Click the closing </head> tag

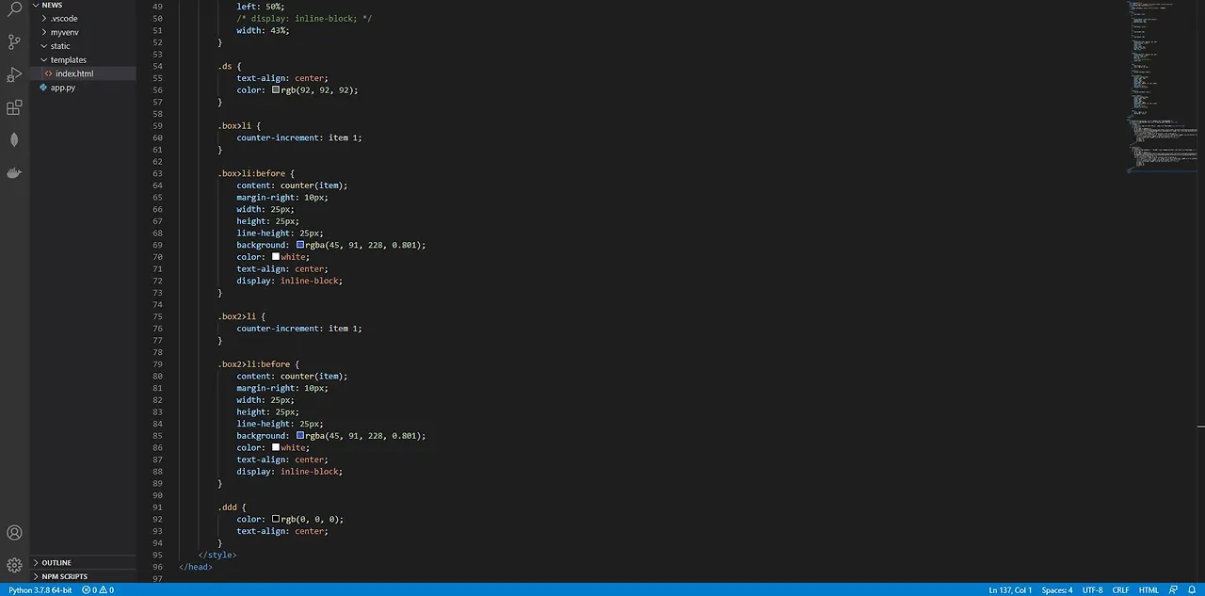[196, 567]
